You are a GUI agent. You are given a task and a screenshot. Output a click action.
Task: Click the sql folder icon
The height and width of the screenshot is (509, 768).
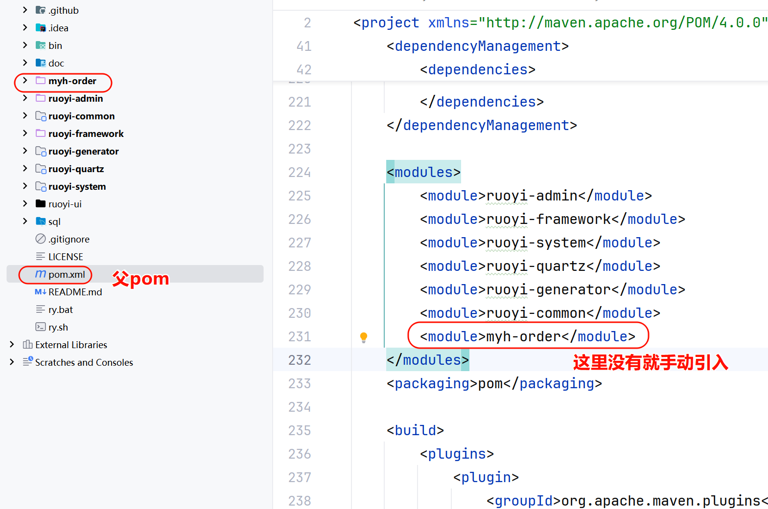41,221
